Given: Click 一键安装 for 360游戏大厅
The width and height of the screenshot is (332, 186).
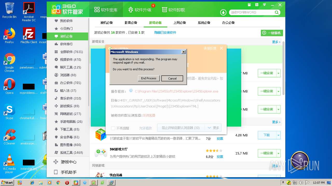Looking at the screenshot, I should [267, 153].
